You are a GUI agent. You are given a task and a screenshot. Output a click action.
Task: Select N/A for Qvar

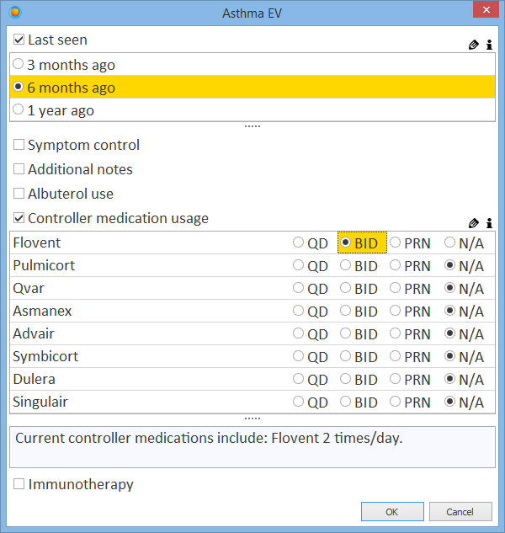[449, 288]
